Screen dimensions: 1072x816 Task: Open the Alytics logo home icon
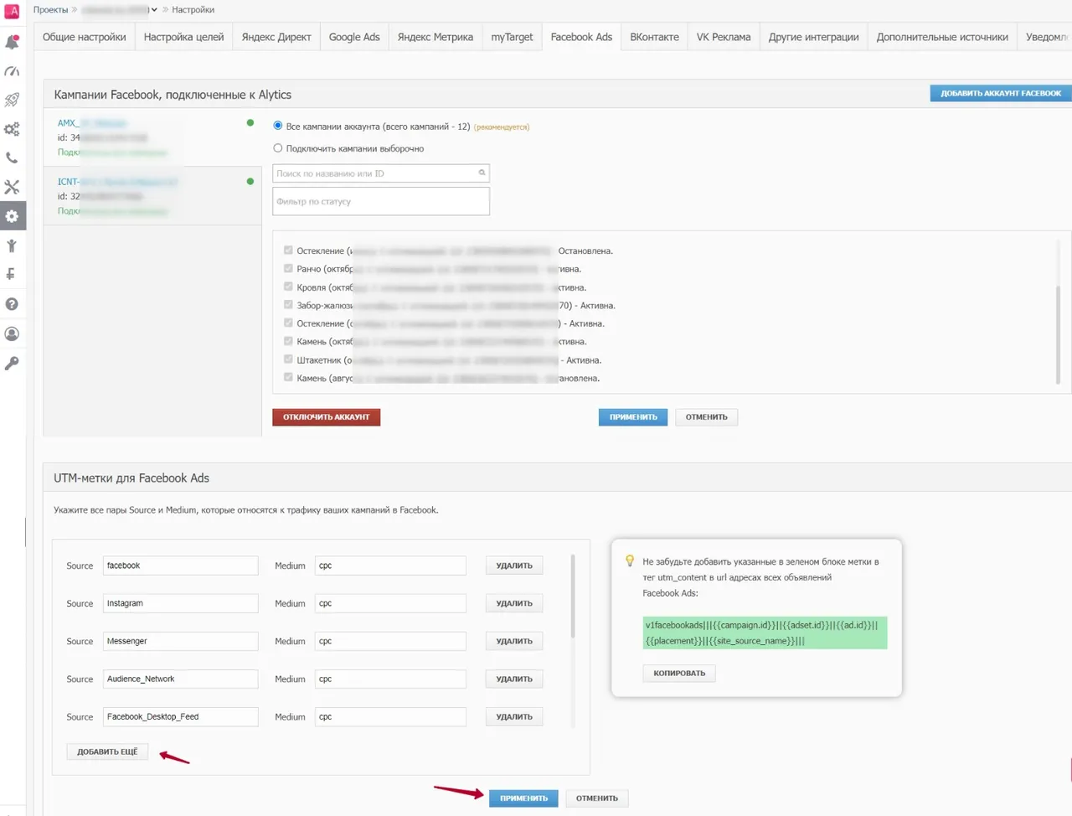pos(12,11)
